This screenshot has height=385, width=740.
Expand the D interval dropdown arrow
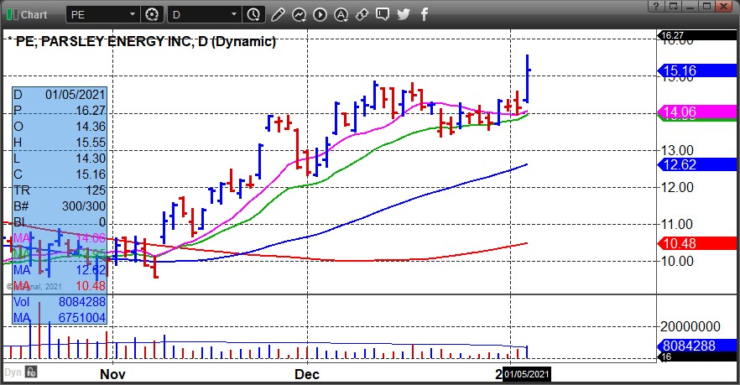234,14
